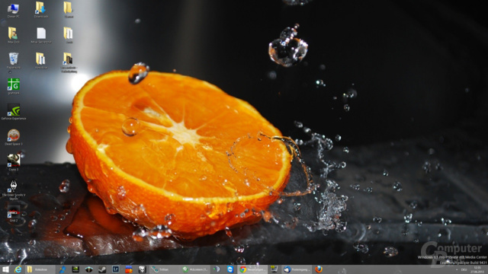Open the Windows Start button
This screenshot has height=274, width=488.
[x=5, y=269]
